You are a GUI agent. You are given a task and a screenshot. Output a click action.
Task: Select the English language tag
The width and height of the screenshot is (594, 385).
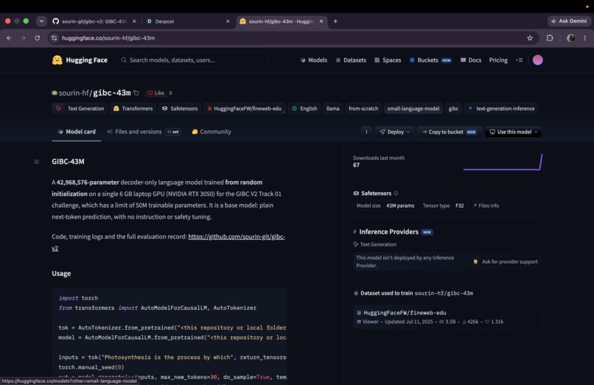[304, 108]
